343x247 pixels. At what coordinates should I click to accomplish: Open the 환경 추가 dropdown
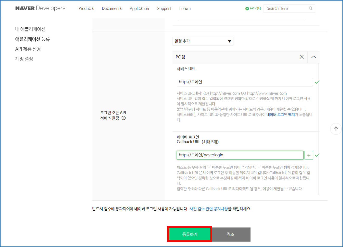203,41
